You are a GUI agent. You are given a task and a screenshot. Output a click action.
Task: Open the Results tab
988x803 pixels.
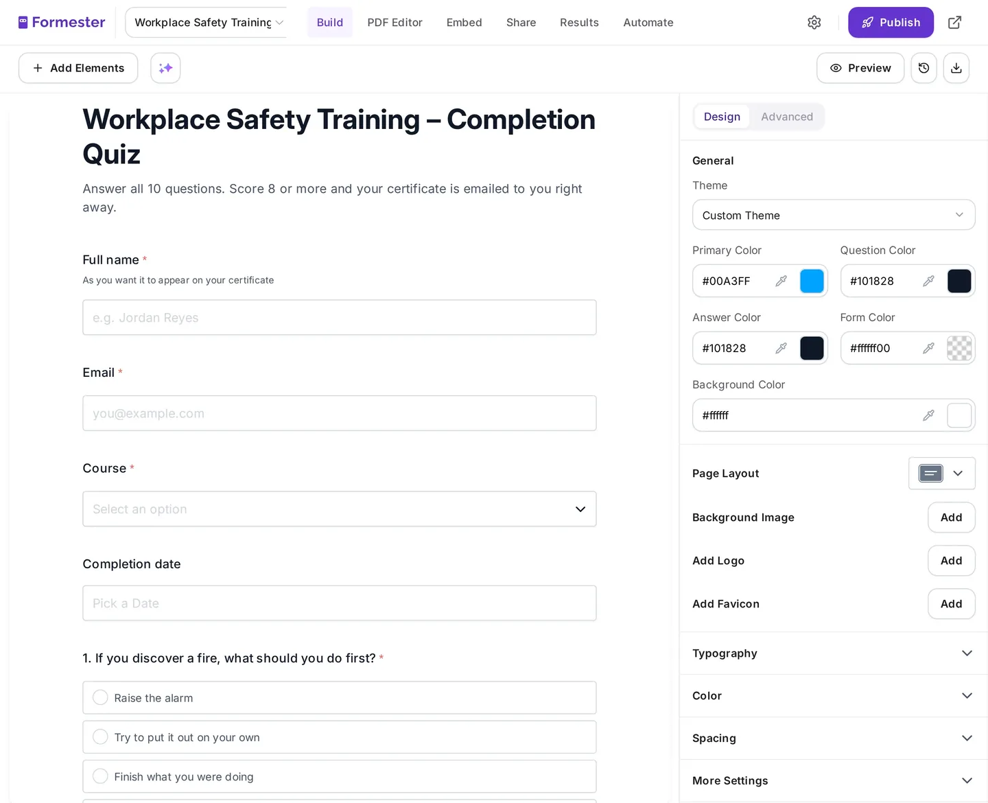[x=579, y=23]
